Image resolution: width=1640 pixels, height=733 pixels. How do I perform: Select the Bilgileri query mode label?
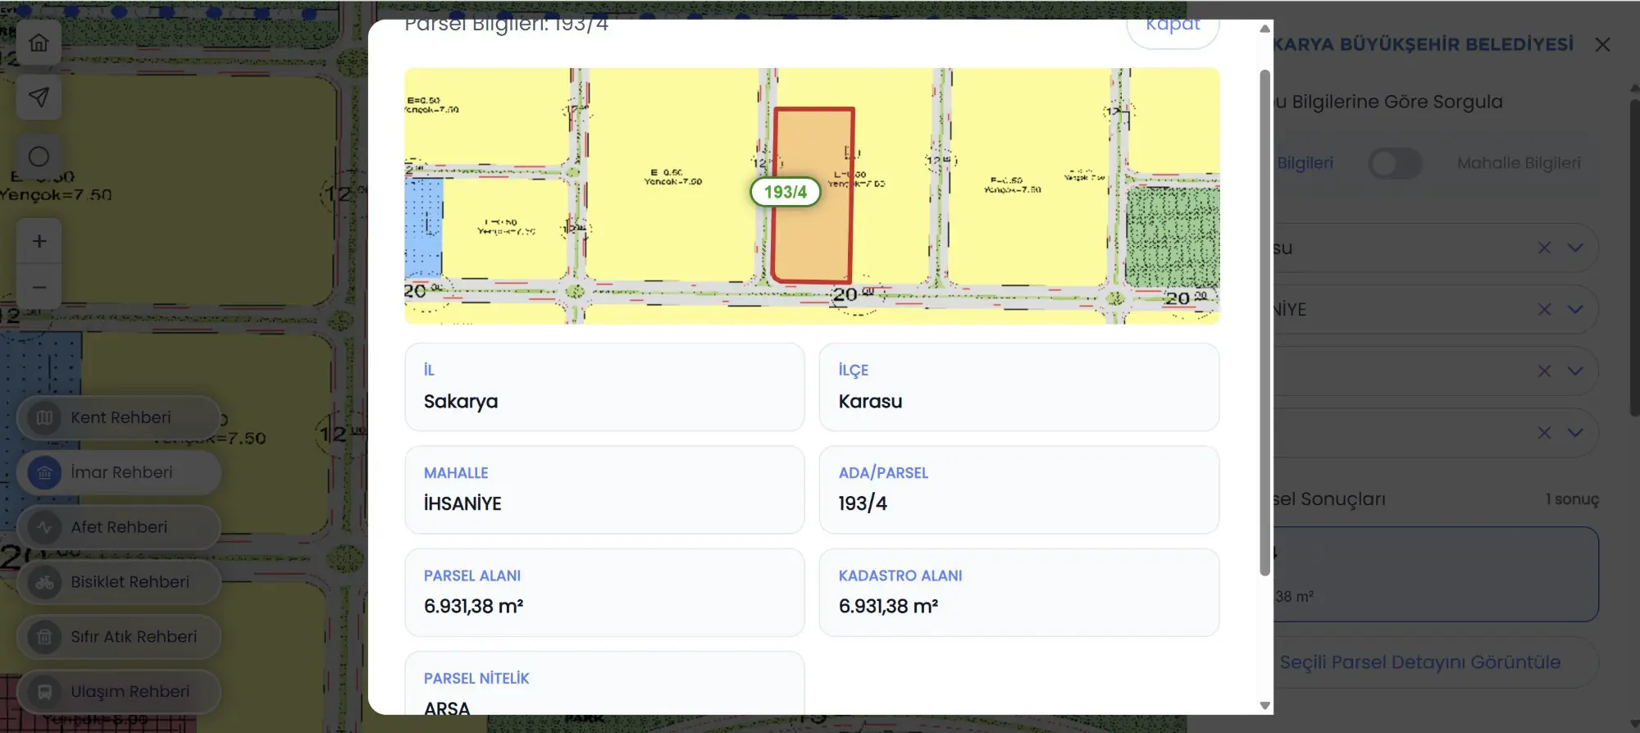(1305, 163)
